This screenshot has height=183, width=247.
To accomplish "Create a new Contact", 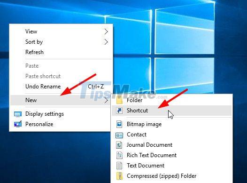I will [x=171, y=135].
